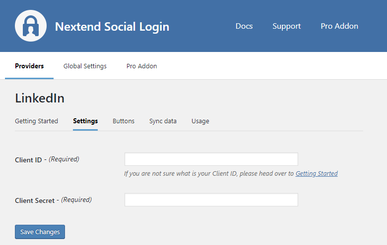Screen dimensions: 387x245
Task: View the Usage sub-tab
Action: click(x=200, y=121)
